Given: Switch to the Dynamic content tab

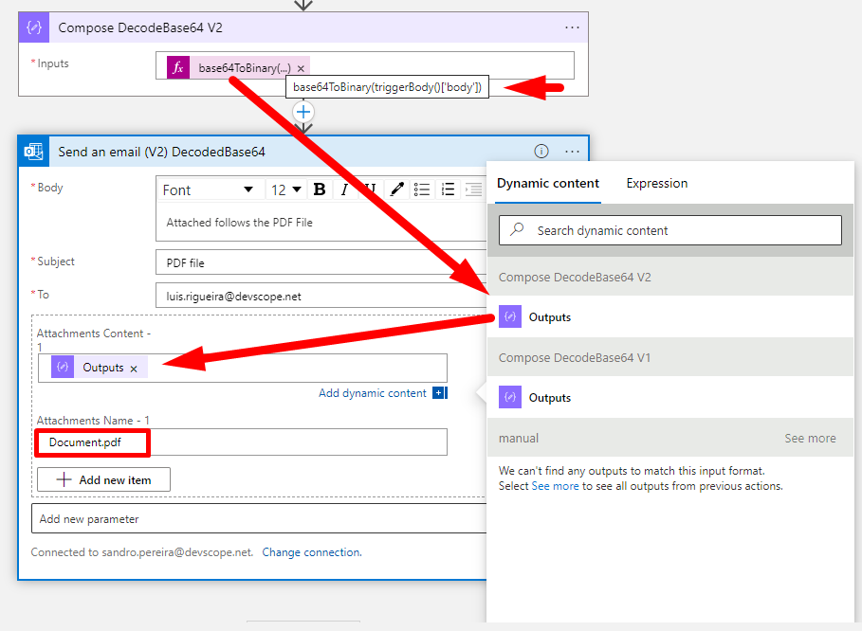Looking at the screenshot, I should coord(548,184).
